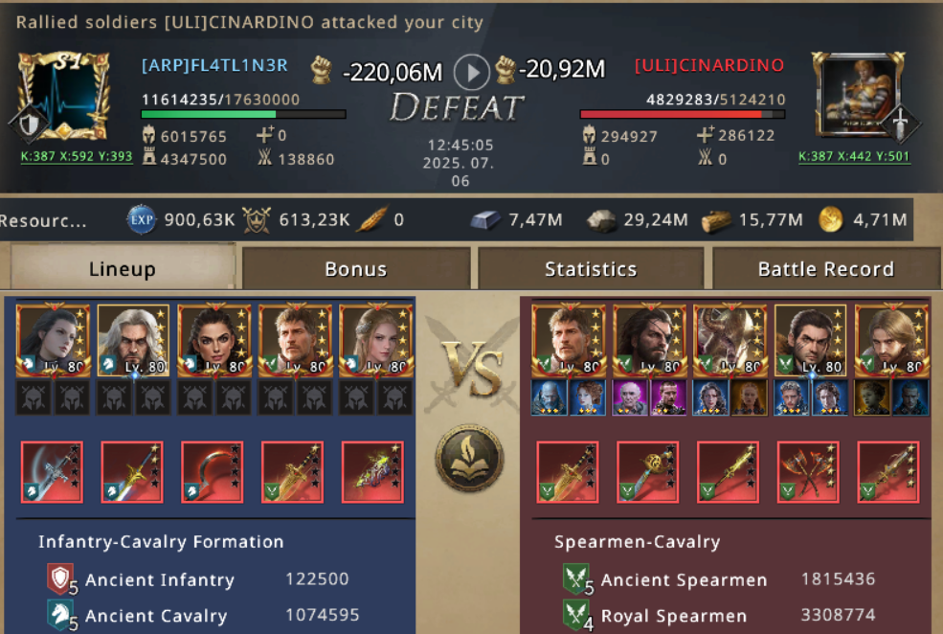Switch to the Statistics tab
Screen dimensions: 943x634
pyautogui.click(x=591, y=269)
